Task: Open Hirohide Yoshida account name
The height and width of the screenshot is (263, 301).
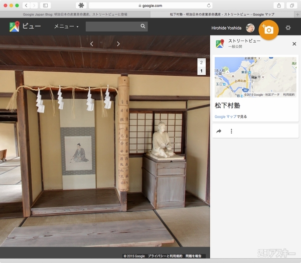Action: [226, 28]
